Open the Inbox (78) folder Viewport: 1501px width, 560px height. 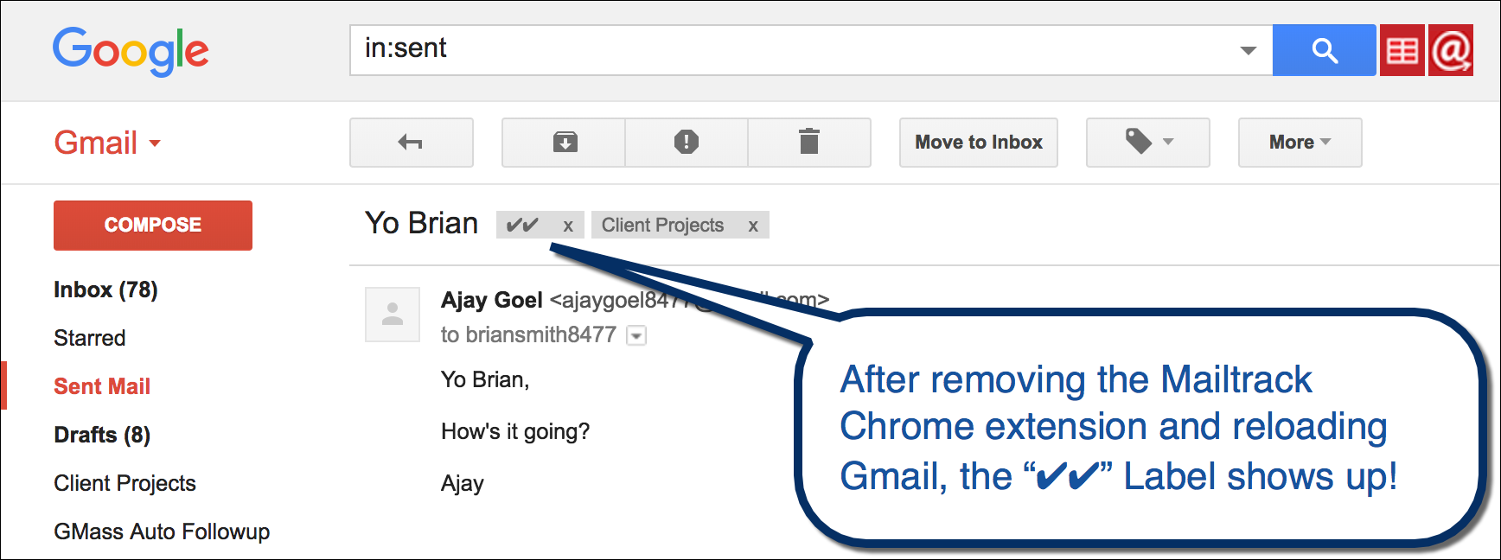click(x=105, y=290)
